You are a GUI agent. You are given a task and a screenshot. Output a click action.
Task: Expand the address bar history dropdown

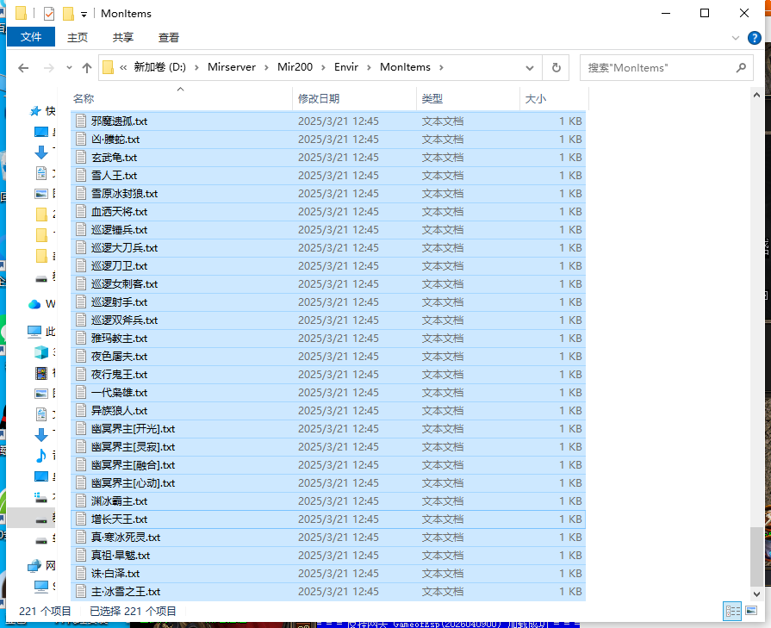pos(530,68)
